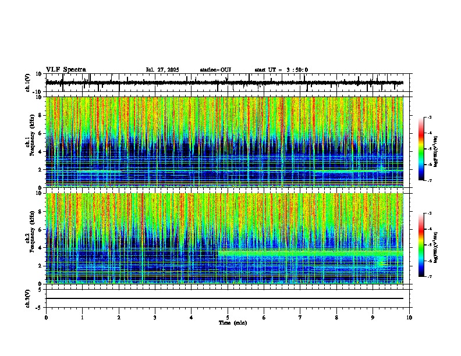The image size is (461, 356).
Task: Click the time axis tick label '6'
Action: pos(264,318)
